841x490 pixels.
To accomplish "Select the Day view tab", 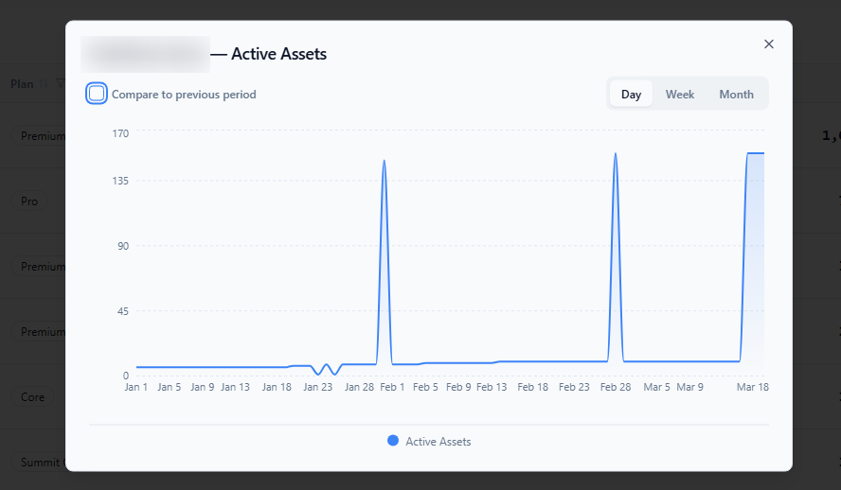I will (x=632, y=95).
